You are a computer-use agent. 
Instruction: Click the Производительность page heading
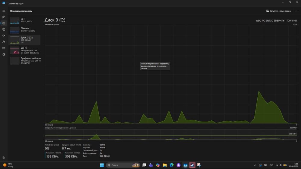21,11
